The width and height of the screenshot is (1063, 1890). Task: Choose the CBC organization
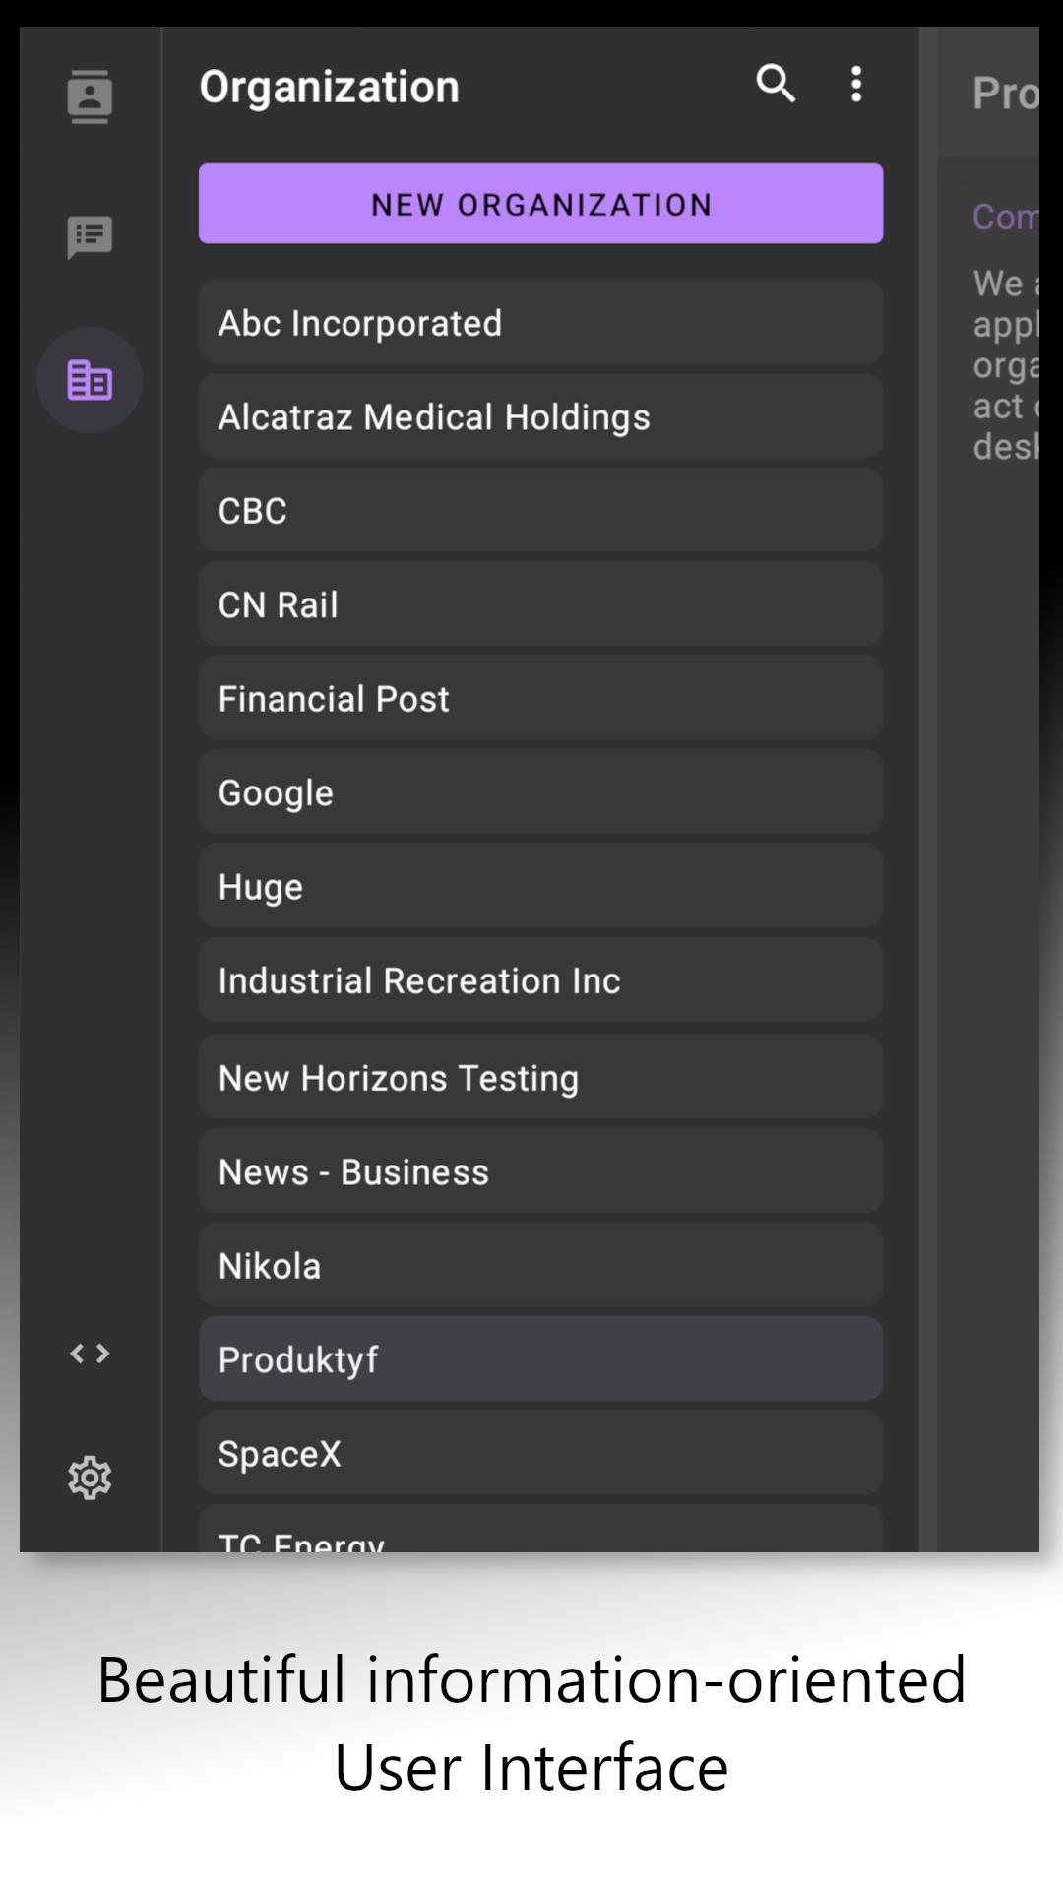click(540, 510)
